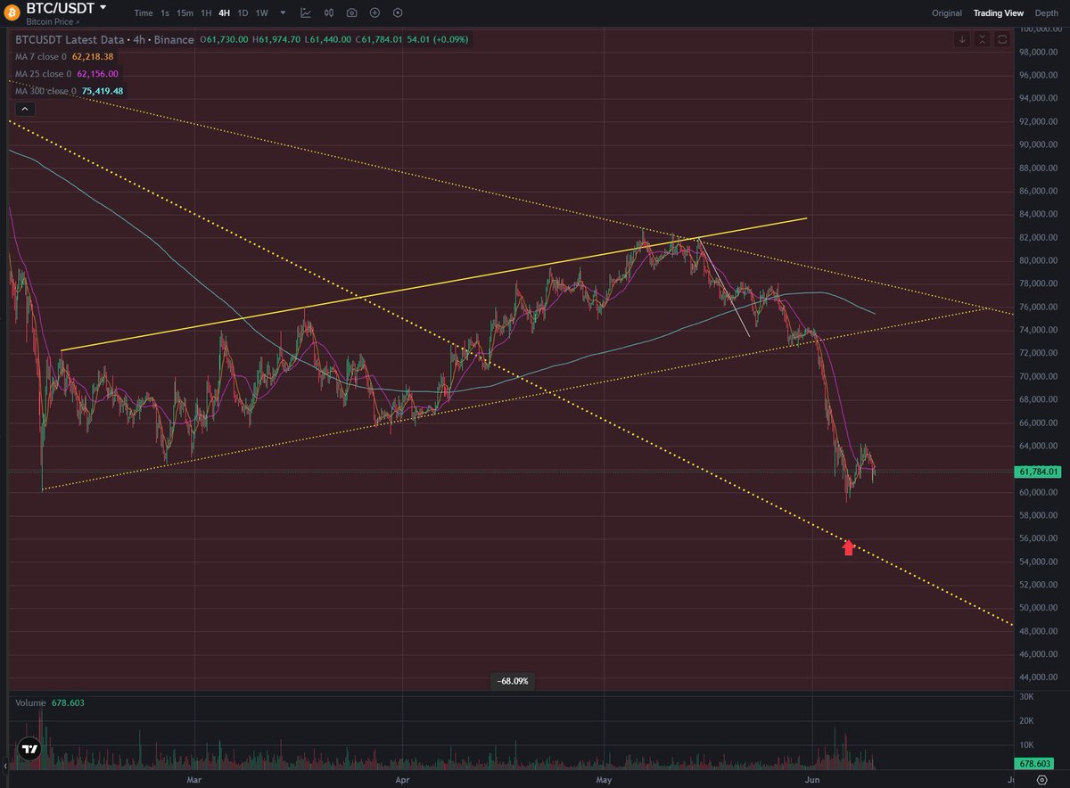Viewport: 1070px width, 788px height.
Task: Click the Bitcoin coin logo icon
Action: tap(12, 12)
